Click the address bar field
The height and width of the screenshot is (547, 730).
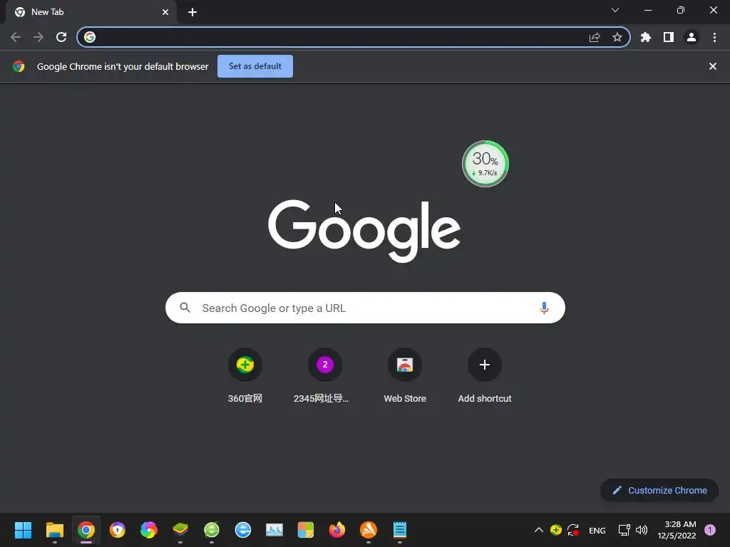click(x=354, y=37)
